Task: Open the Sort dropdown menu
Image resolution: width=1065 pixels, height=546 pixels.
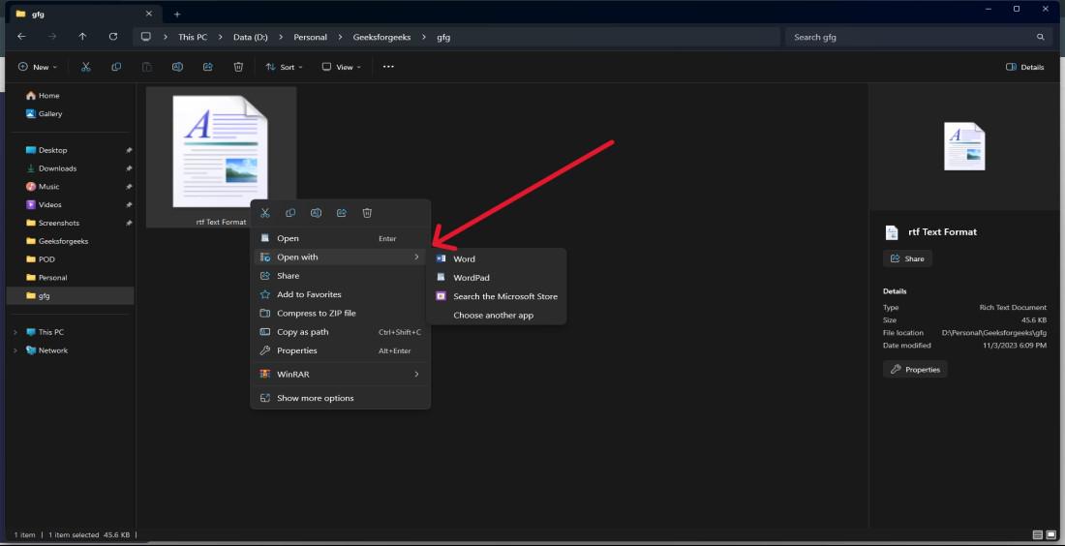Action: point(284,67)
